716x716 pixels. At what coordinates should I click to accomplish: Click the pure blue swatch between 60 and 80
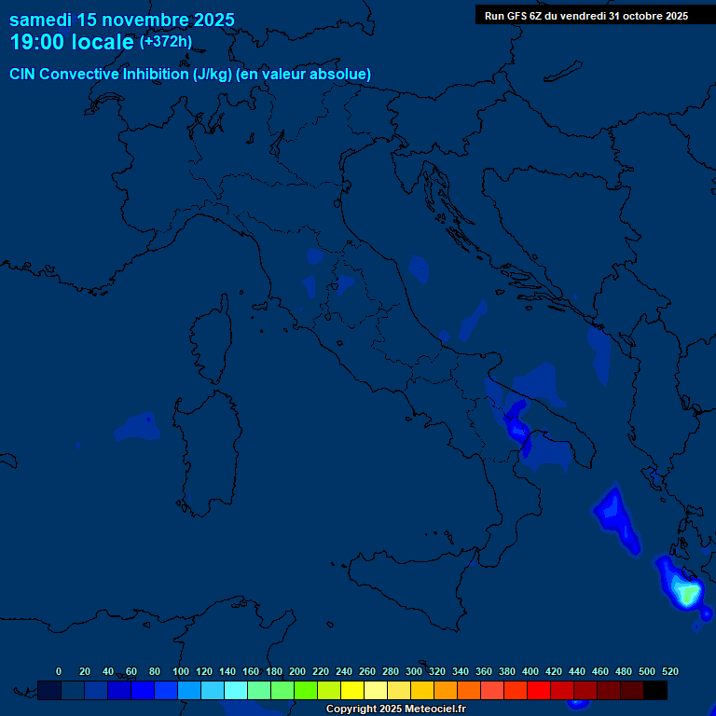pos(143,690)
